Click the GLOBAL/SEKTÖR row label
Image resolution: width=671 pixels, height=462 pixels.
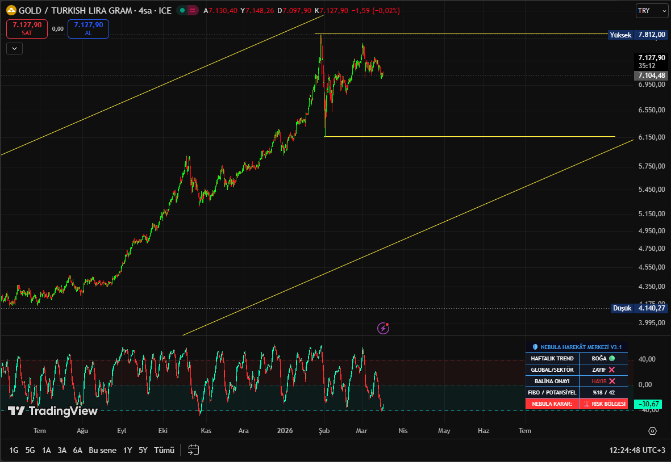coord(552,369)
